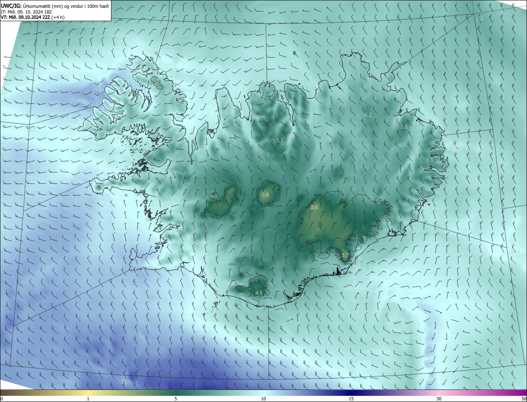The width and height of the screenshot is (527, 402).
Task: Click the VT valid time 22Z line
Action: coord(33,17)
